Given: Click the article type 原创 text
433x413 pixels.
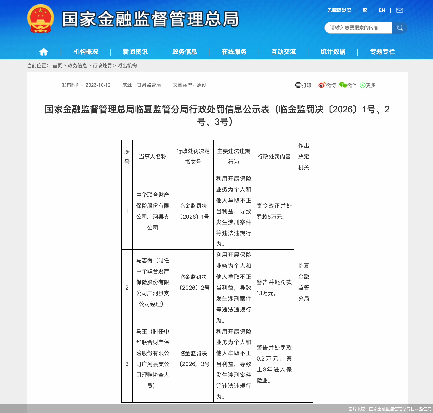Looking at the screenshot, I should pyautogui.click(x=202, y=85).
